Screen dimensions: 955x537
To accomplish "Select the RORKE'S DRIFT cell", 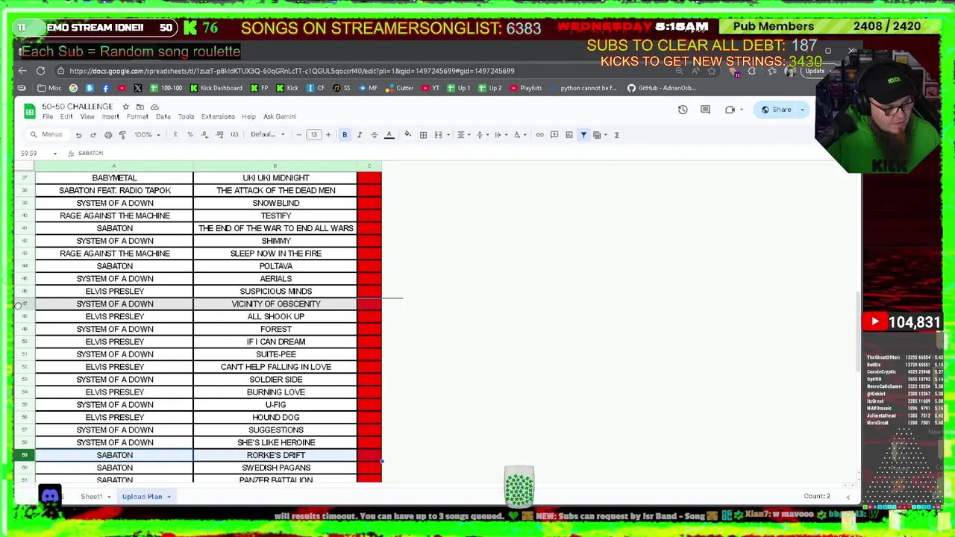I will pyautogui.click(x=275, y=455).
